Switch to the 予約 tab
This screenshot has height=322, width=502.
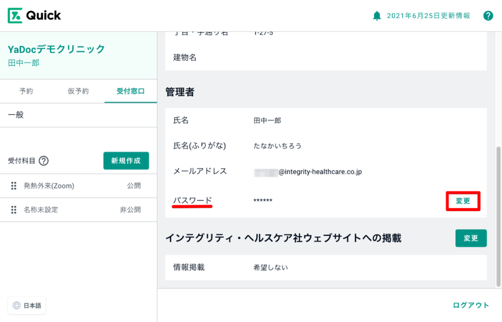click(26, 91)
